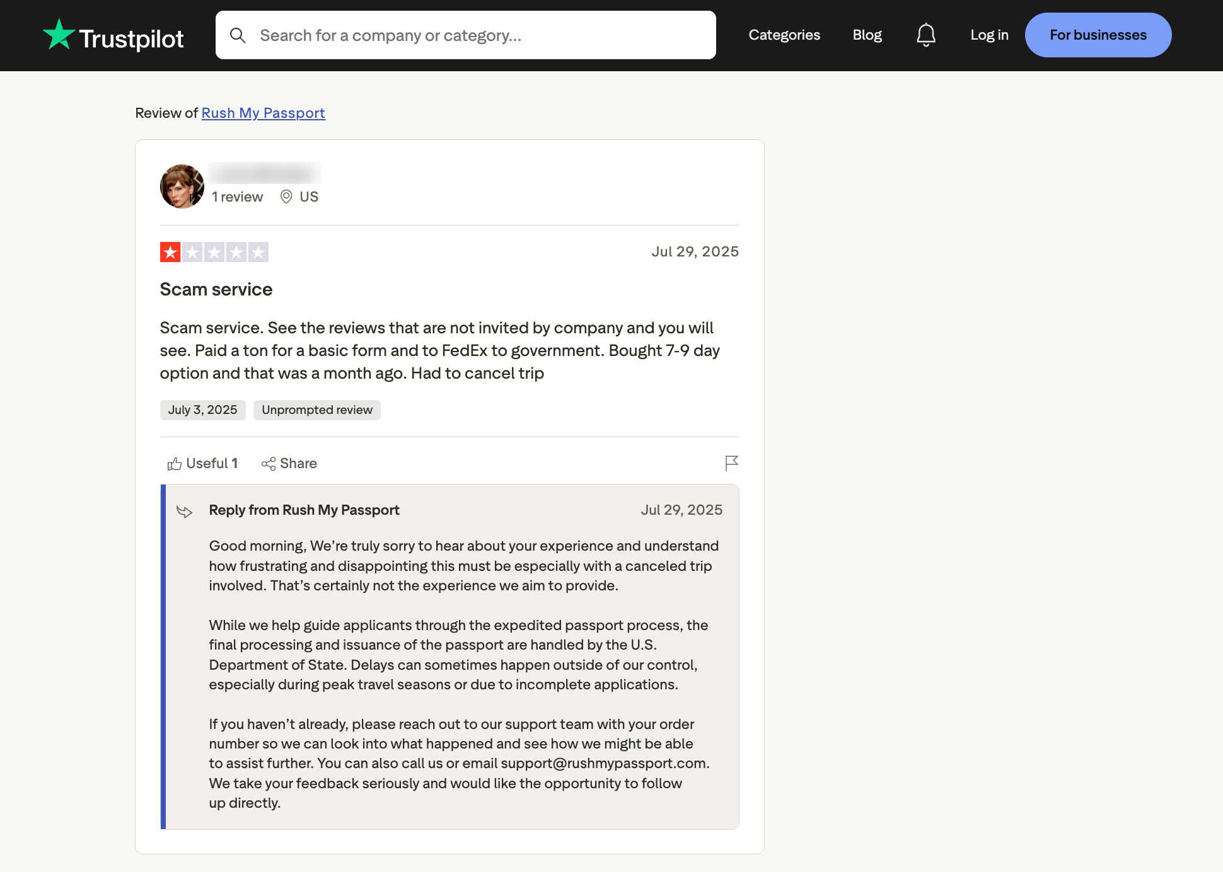Click the Log in link

[989, 35]
